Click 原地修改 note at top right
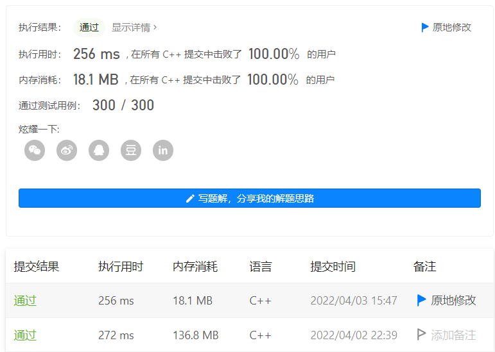This screenshot has width=495, height=352. tap(452, 28)
